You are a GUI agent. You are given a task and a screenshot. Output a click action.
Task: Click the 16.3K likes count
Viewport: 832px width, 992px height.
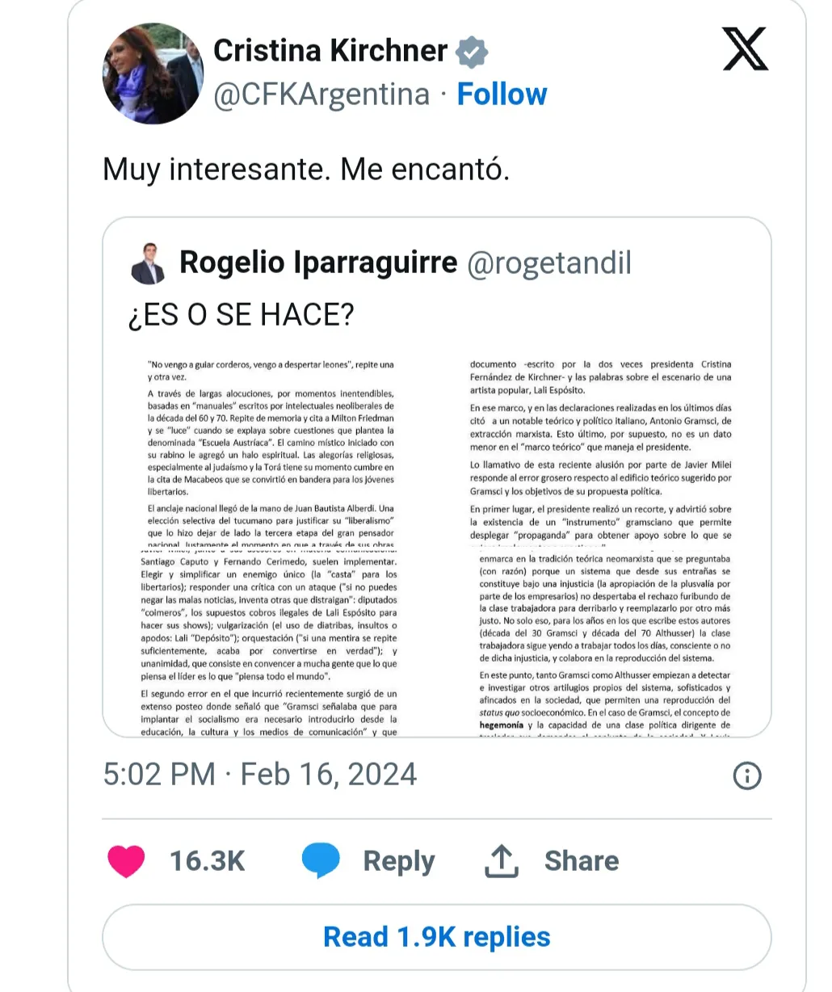207,861
